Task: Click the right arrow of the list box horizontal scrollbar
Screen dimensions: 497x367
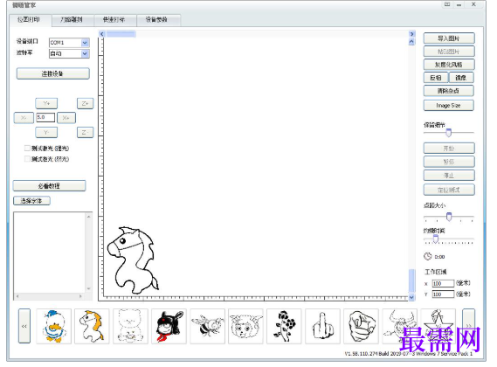Action: pyautogui.click(x=80, y=296)
